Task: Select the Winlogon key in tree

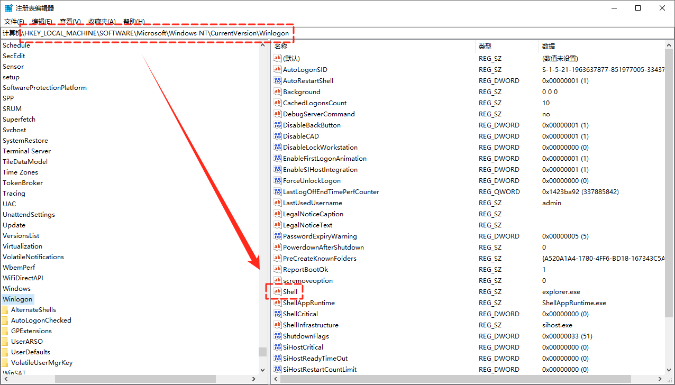Action: click(17, 299)
